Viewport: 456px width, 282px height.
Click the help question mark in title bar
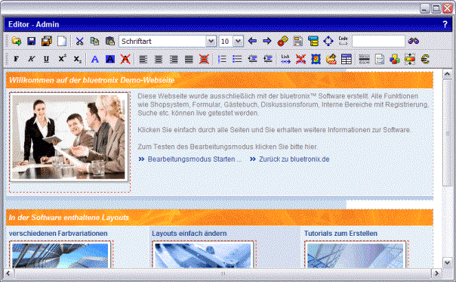click(445, 24)
